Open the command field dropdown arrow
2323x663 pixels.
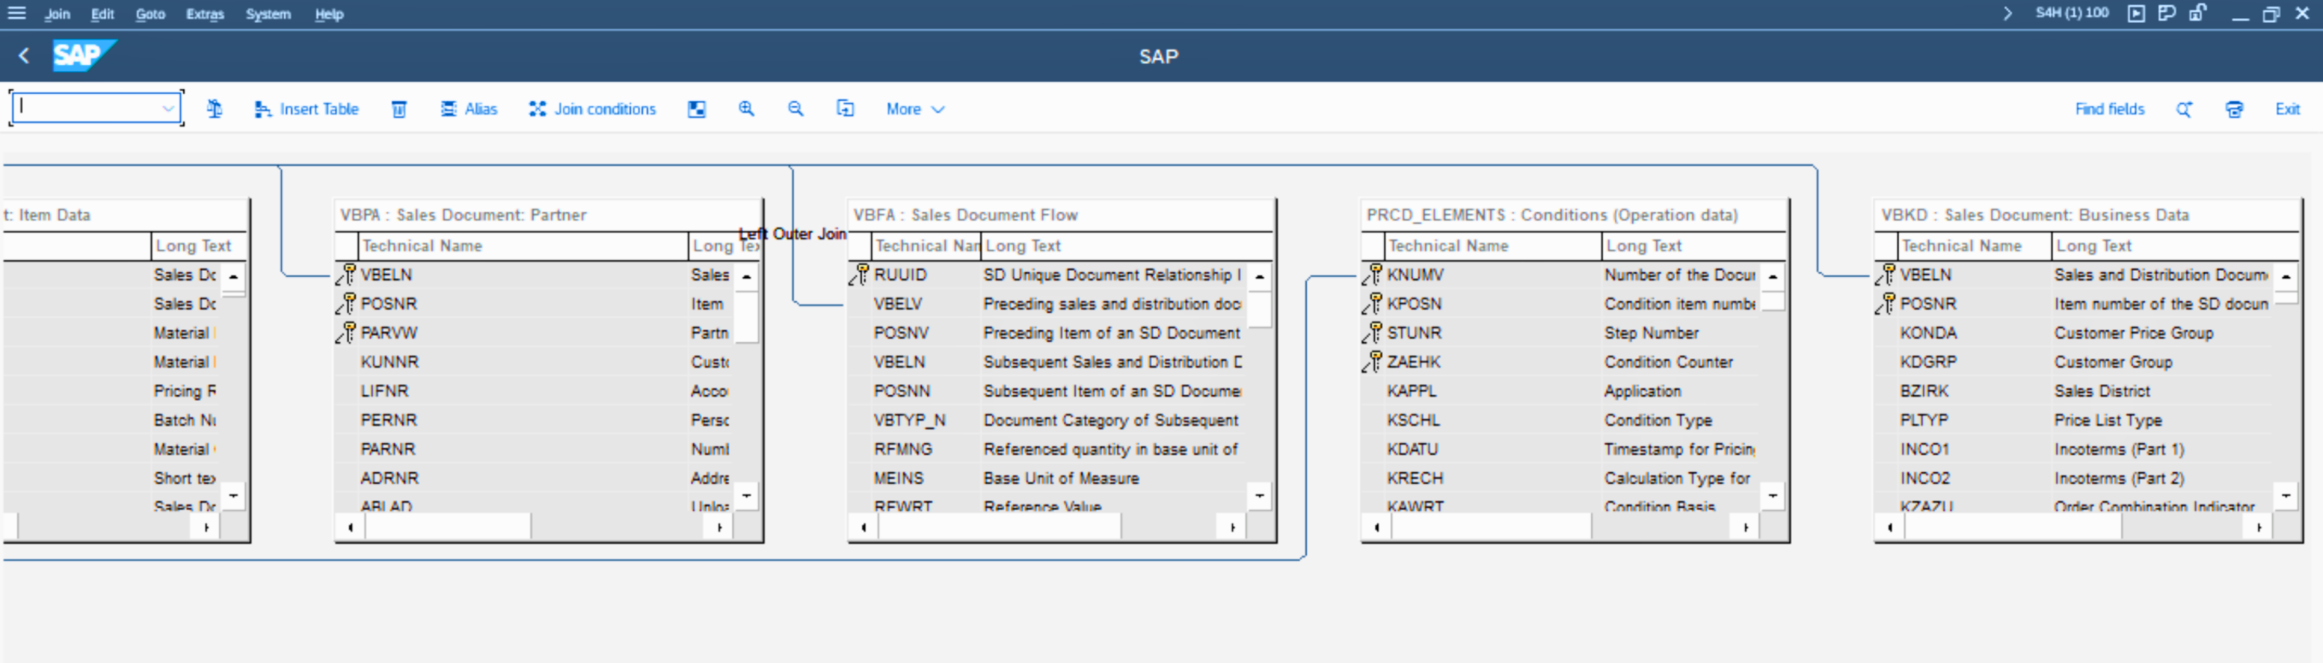(168, 109)
